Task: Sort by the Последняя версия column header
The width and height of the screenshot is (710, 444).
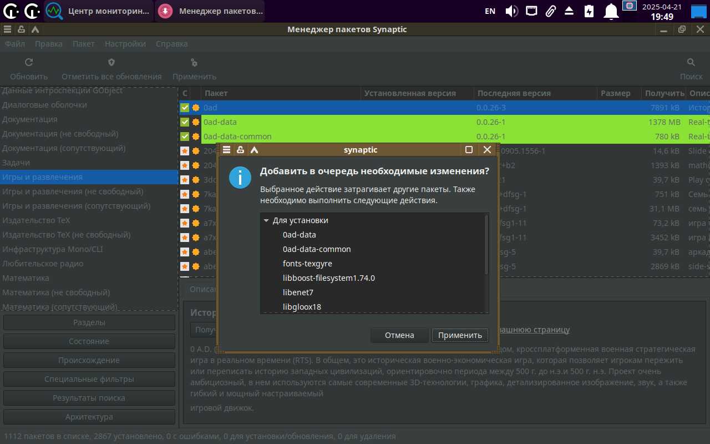Action: [536, 93]
